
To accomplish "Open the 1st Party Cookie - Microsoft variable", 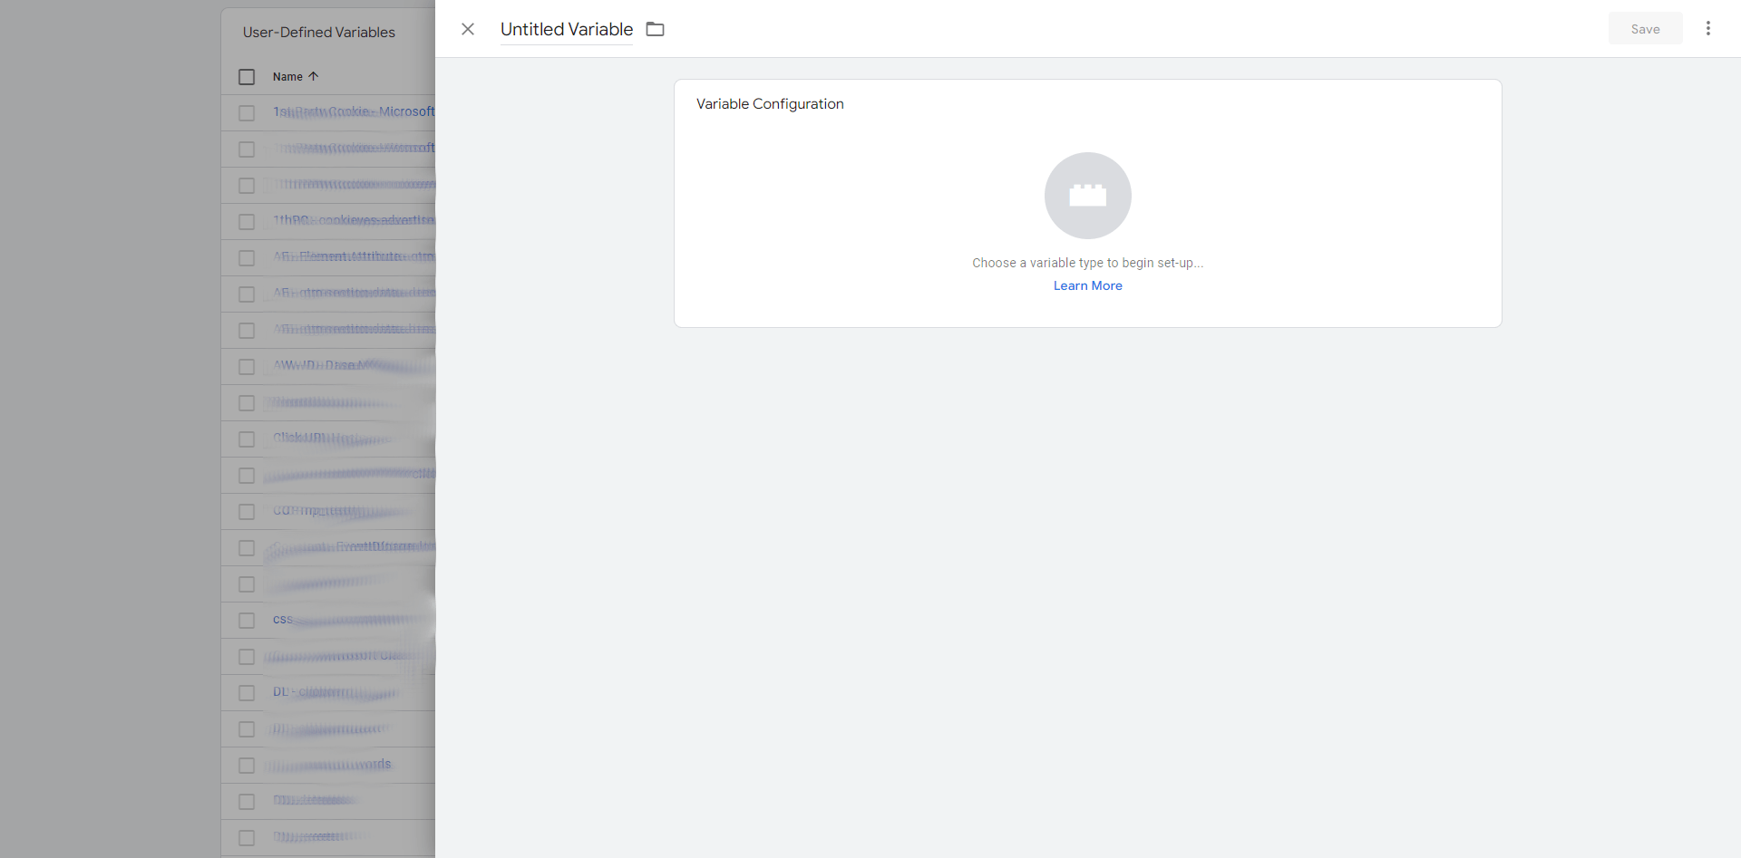I will pos(354,111).
